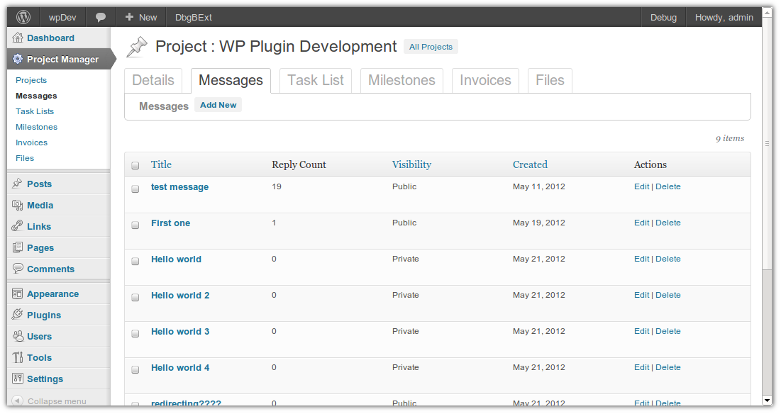The image size is (781, 414).
Task: Click the Links chain icon in sidebar
Action: [18, 227]
